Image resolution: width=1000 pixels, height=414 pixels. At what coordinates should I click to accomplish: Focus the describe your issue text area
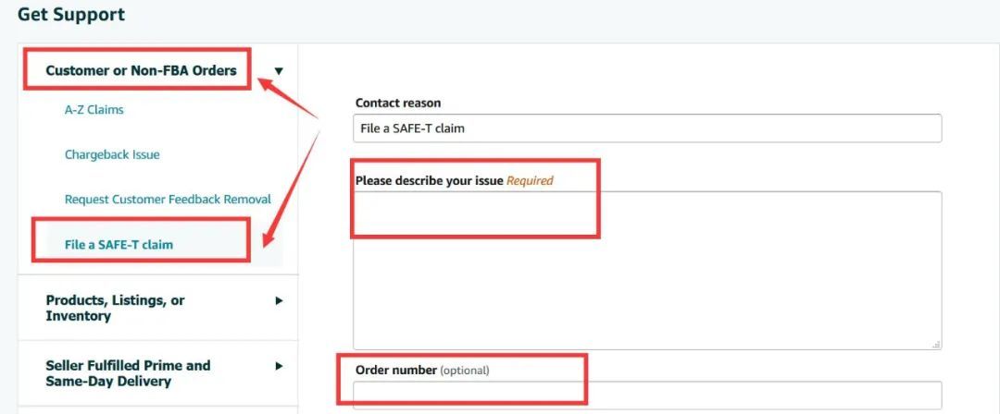tap(647, 277)
